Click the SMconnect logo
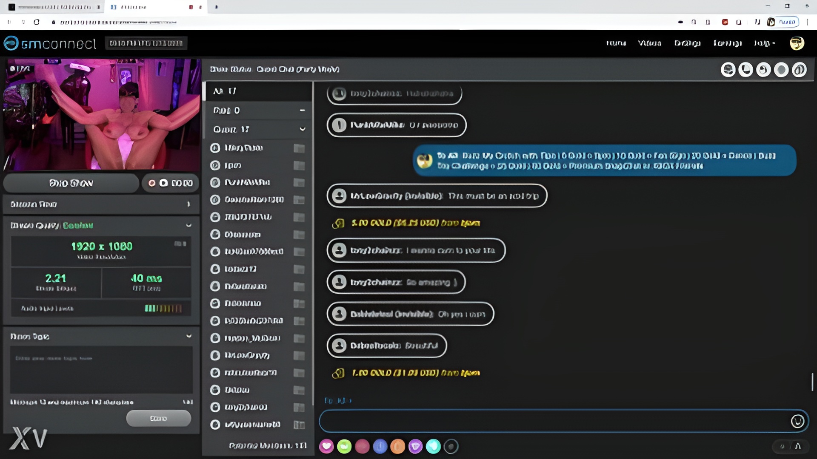Viewport: 817px width, 459px height. pos(50,43)
